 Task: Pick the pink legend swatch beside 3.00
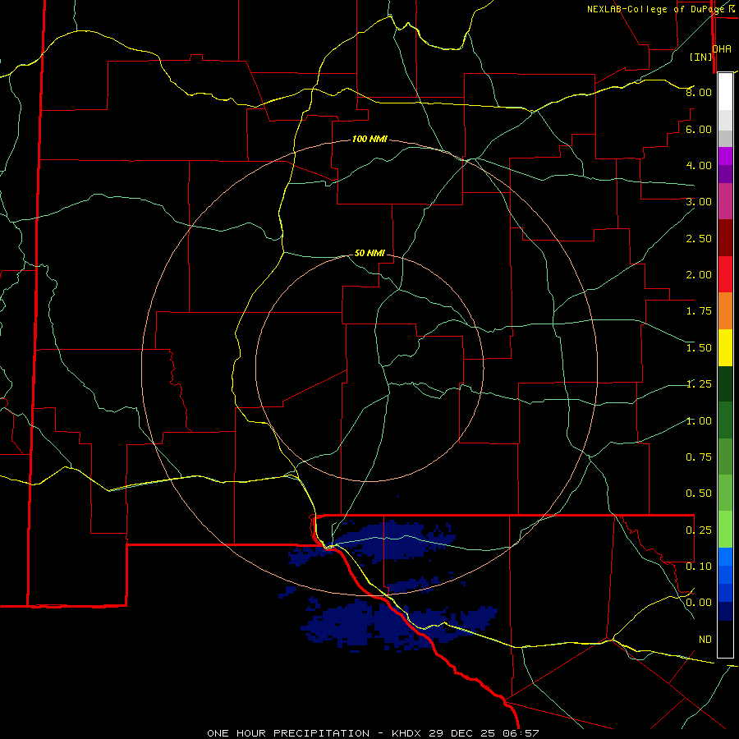click(725, 201)
